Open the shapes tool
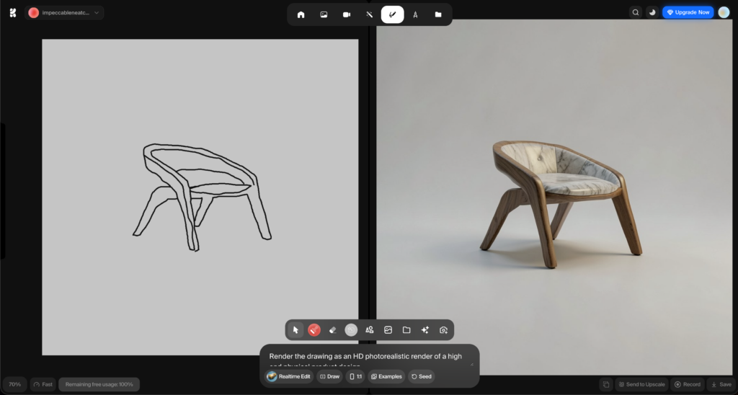The image size is (738, 395). [x=370, y=329]
